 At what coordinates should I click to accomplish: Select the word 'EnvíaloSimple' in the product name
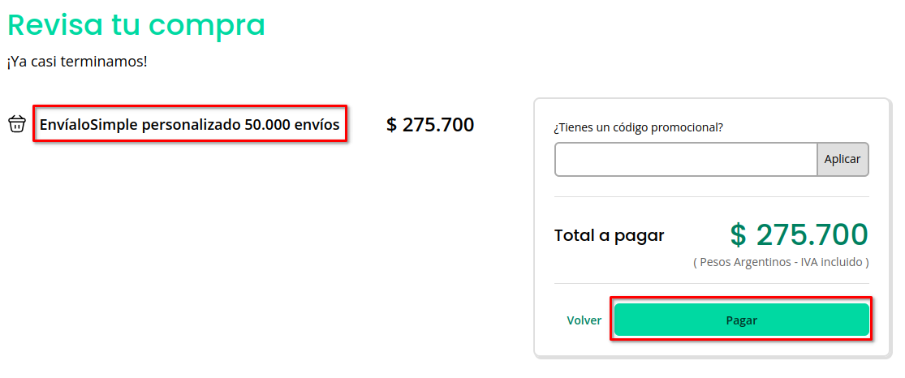pos(88,125)
